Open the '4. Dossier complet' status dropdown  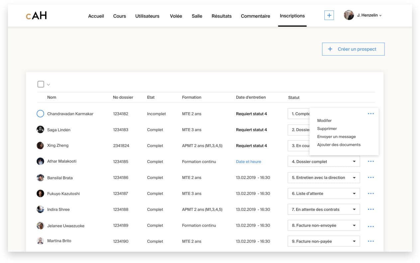[x=324, y=161]
